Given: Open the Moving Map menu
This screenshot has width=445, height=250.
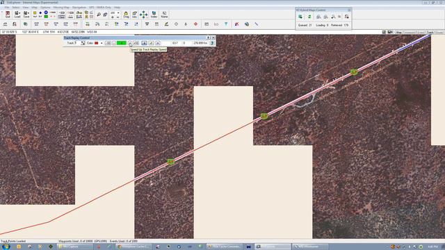Looking at the screenshot, I should [x=61, y=8].
